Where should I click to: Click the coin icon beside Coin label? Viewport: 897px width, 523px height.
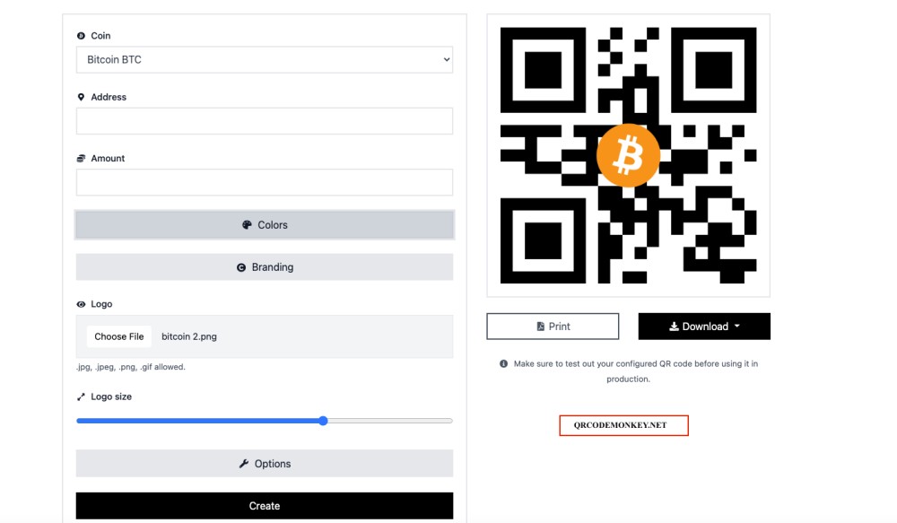click(81, 36)
